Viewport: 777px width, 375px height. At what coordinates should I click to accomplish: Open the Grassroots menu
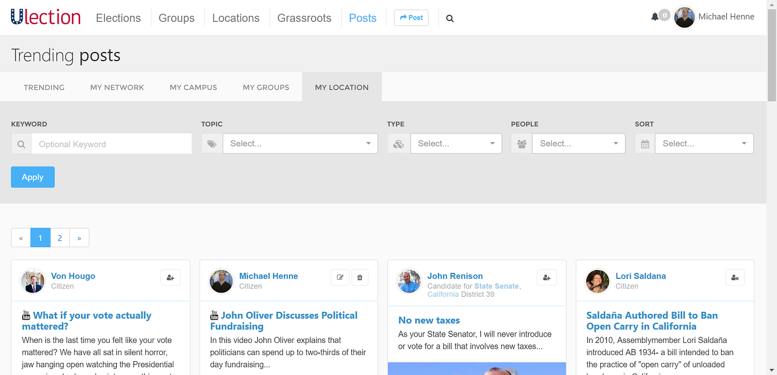(x=304, y=18)
